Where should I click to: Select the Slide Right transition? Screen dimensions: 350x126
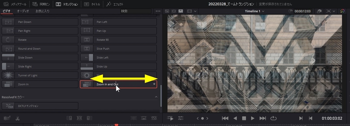(x=40, y=67)
